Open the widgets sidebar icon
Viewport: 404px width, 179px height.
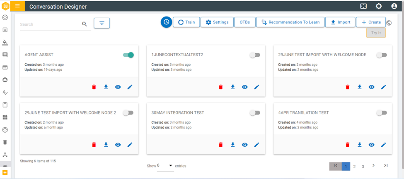(x=5, y=117)
